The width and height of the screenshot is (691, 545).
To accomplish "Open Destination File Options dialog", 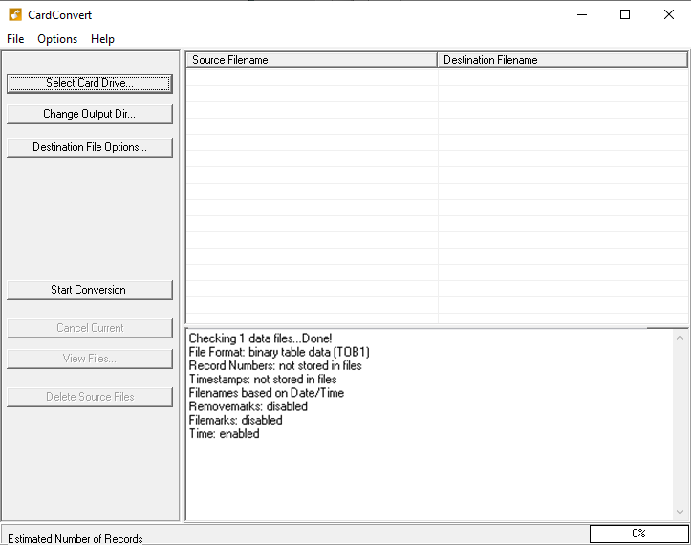I will (90, 147).
